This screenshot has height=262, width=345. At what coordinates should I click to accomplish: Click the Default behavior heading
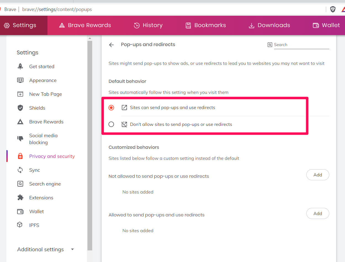point(128,81)
